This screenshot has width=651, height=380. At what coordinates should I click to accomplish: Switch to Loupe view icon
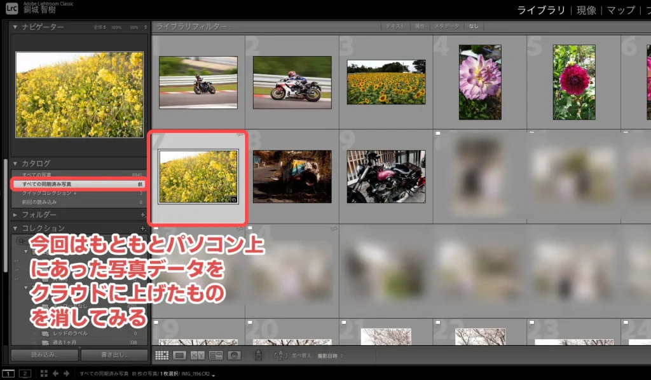(x=180, y=355)
